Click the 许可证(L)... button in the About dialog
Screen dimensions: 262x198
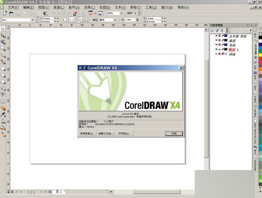(x=124, y=133)
